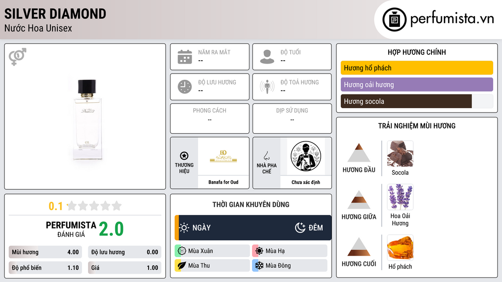Click the sillage icon for Độ toả hương
Image resolution: width=502 pixels, height=282 pixels.
[x=267, y=87]
